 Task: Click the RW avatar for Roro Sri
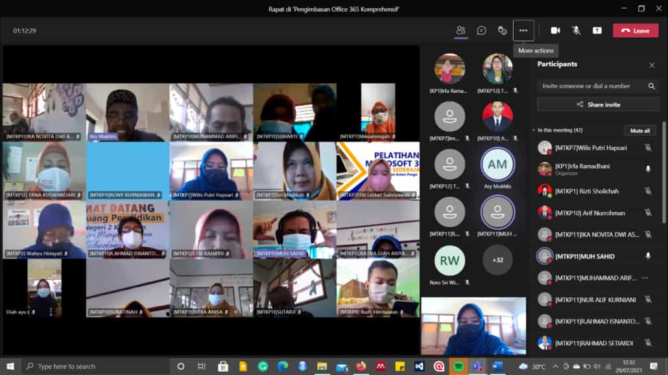449,260
